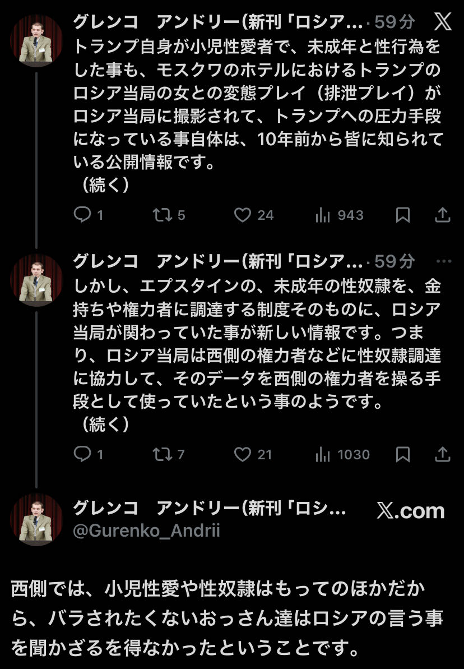Image resolution: width=464 pixels, height=669 pixels.
Task: Open first post author's profile picture
Action: click(x=36, y=40)
